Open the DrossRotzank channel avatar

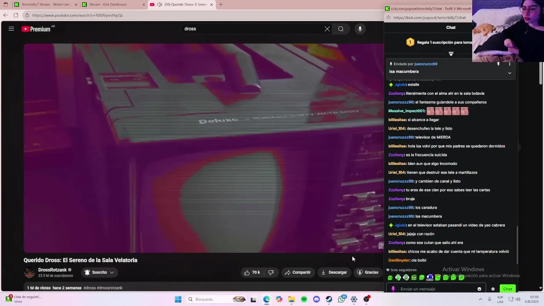(29, 272)
